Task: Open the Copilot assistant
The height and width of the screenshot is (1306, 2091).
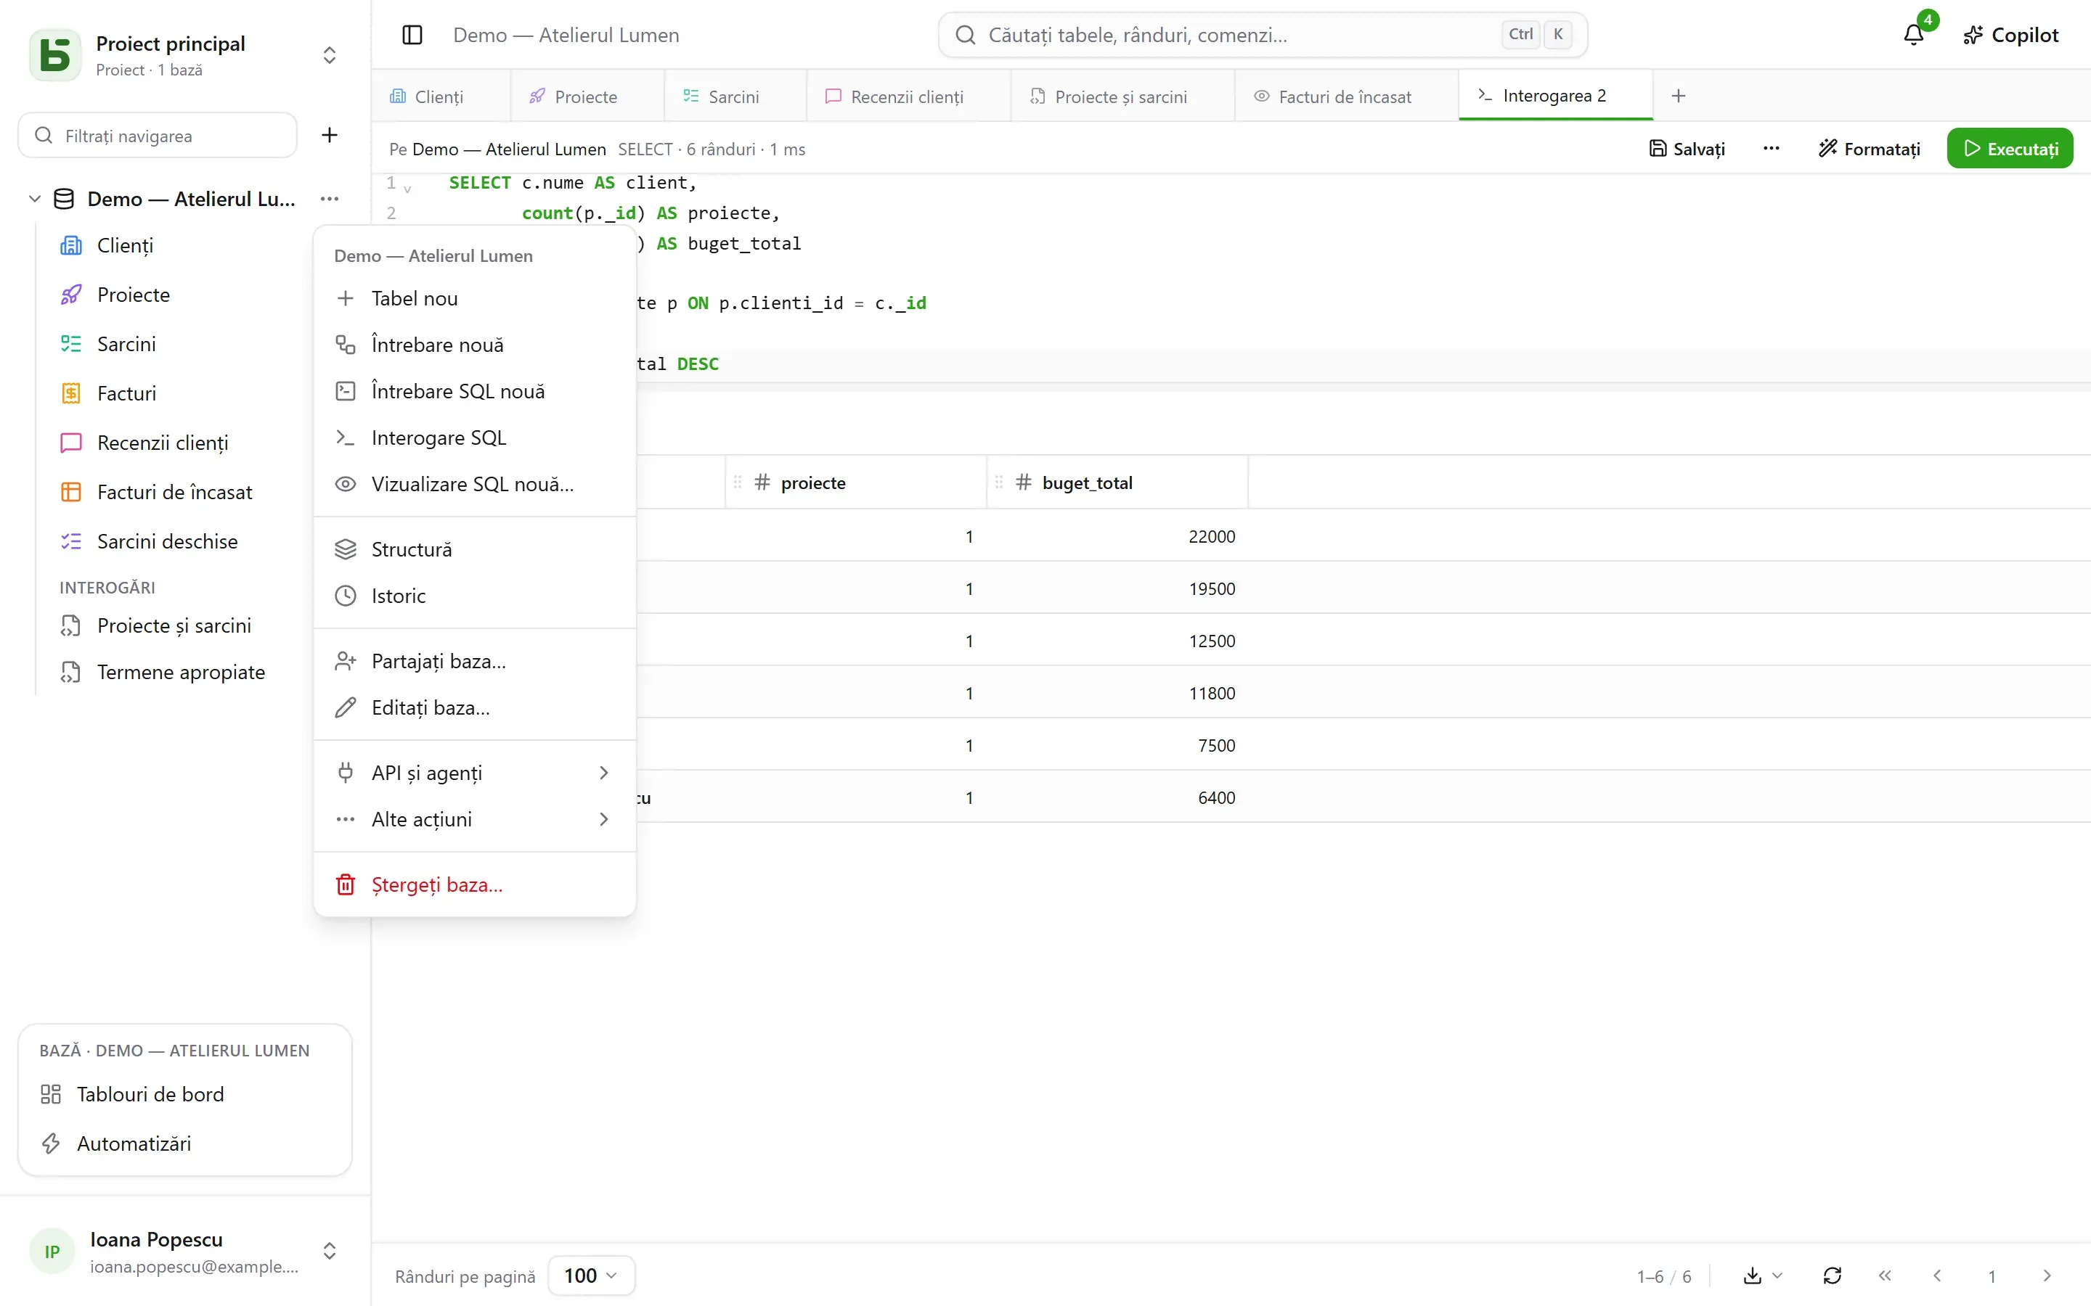Action: point(2010,35)
